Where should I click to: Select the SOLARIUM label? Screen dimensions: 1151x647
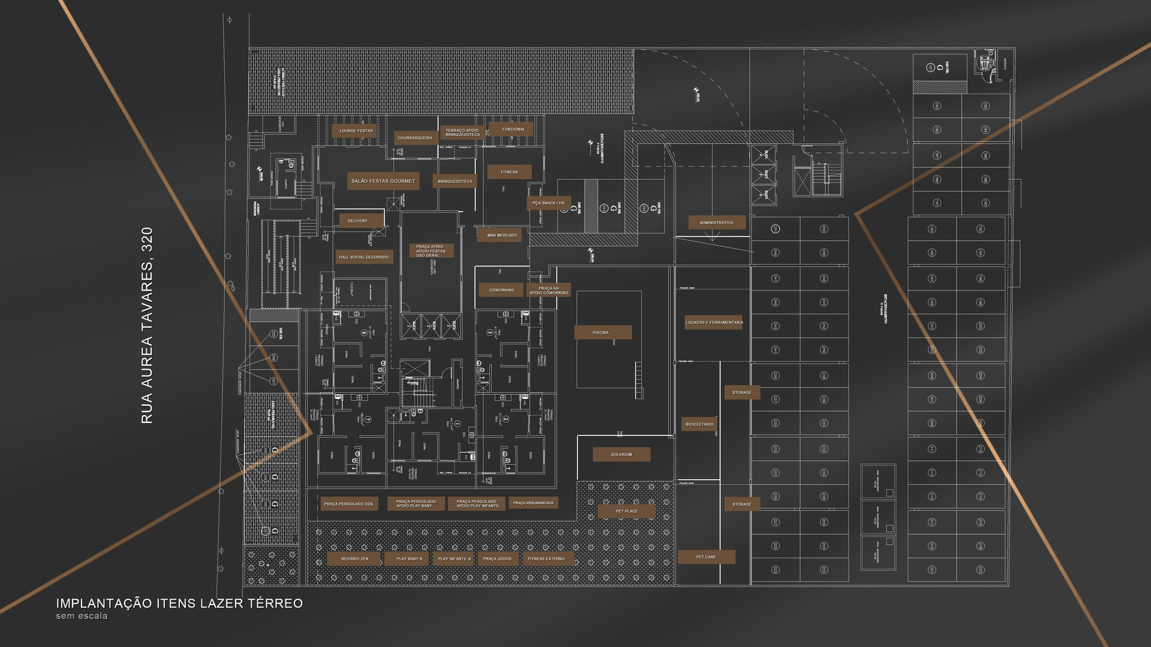point(622,455)
